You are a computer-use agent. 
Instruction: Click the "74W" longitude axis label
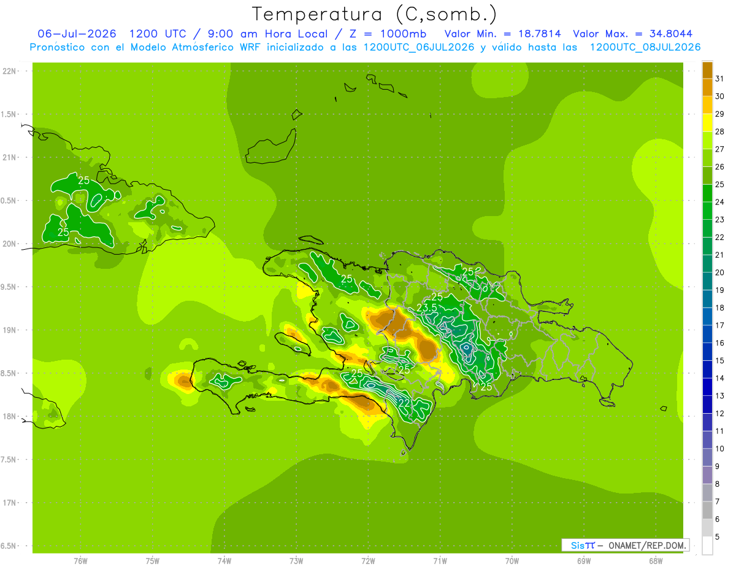224,561
